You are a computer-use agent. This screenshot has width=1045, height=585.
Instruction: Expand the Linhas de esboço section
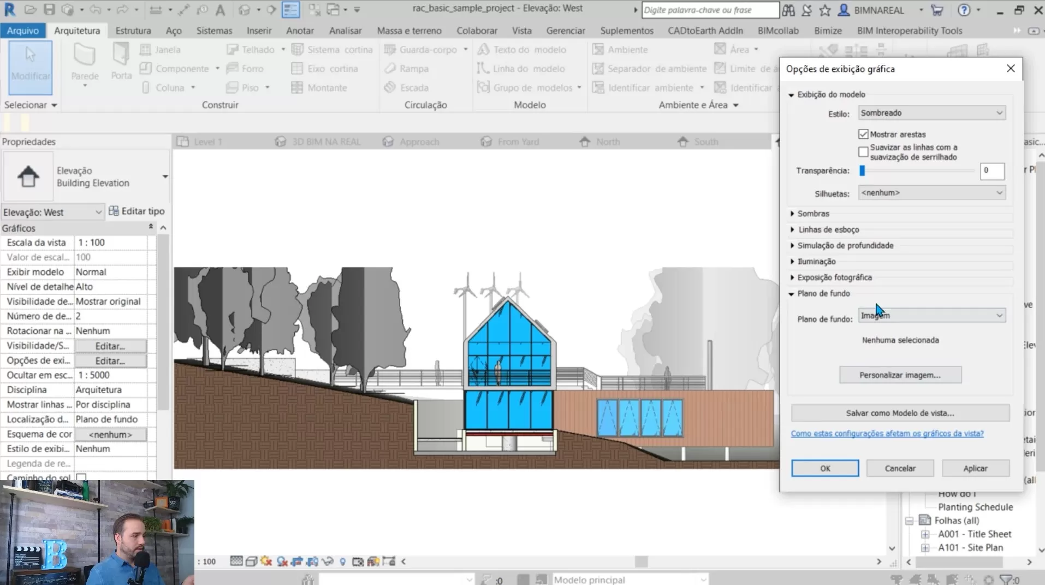coord(792,229)
